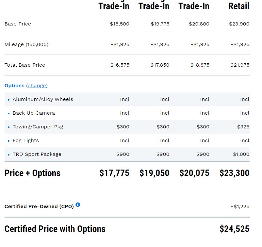Screen dimensions: 262x247
Task: Click the Base Price row label
Action: click(18, 24)
